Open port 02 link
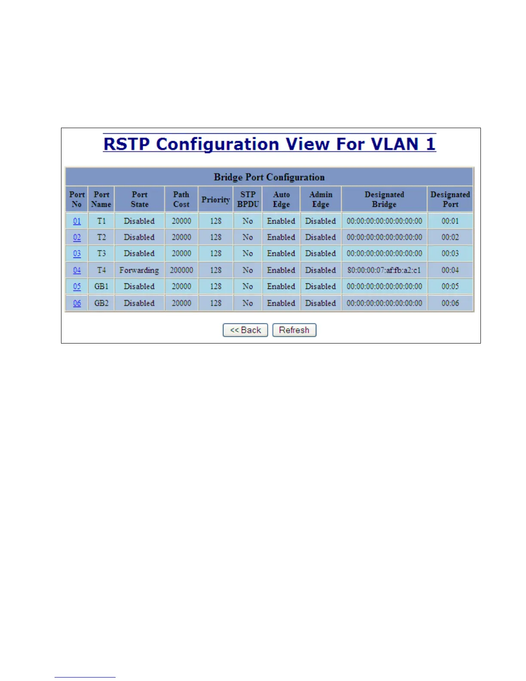Screen dimensions: 526x681 77,237
